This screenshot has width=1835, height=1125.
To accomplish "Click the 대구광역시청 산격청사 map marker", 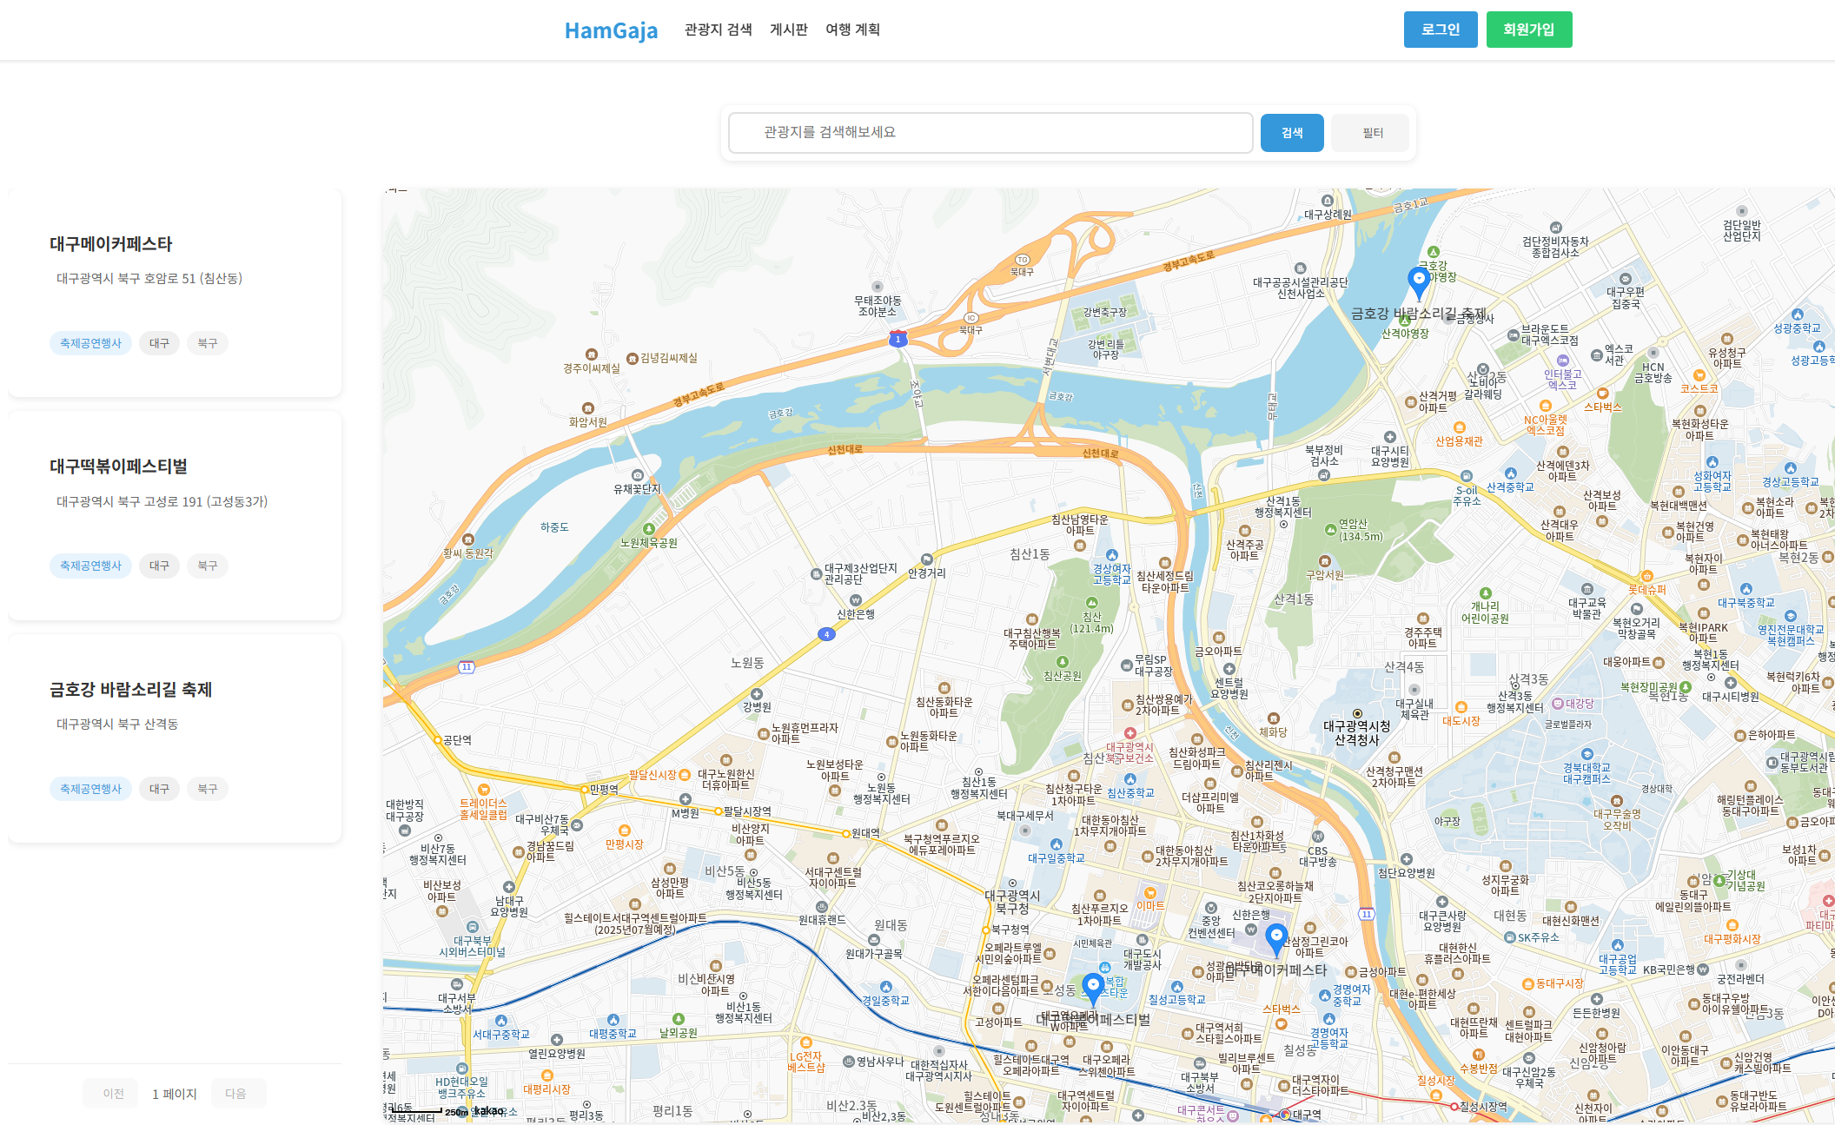I will pyautogui.click(x=1357, y=713).
